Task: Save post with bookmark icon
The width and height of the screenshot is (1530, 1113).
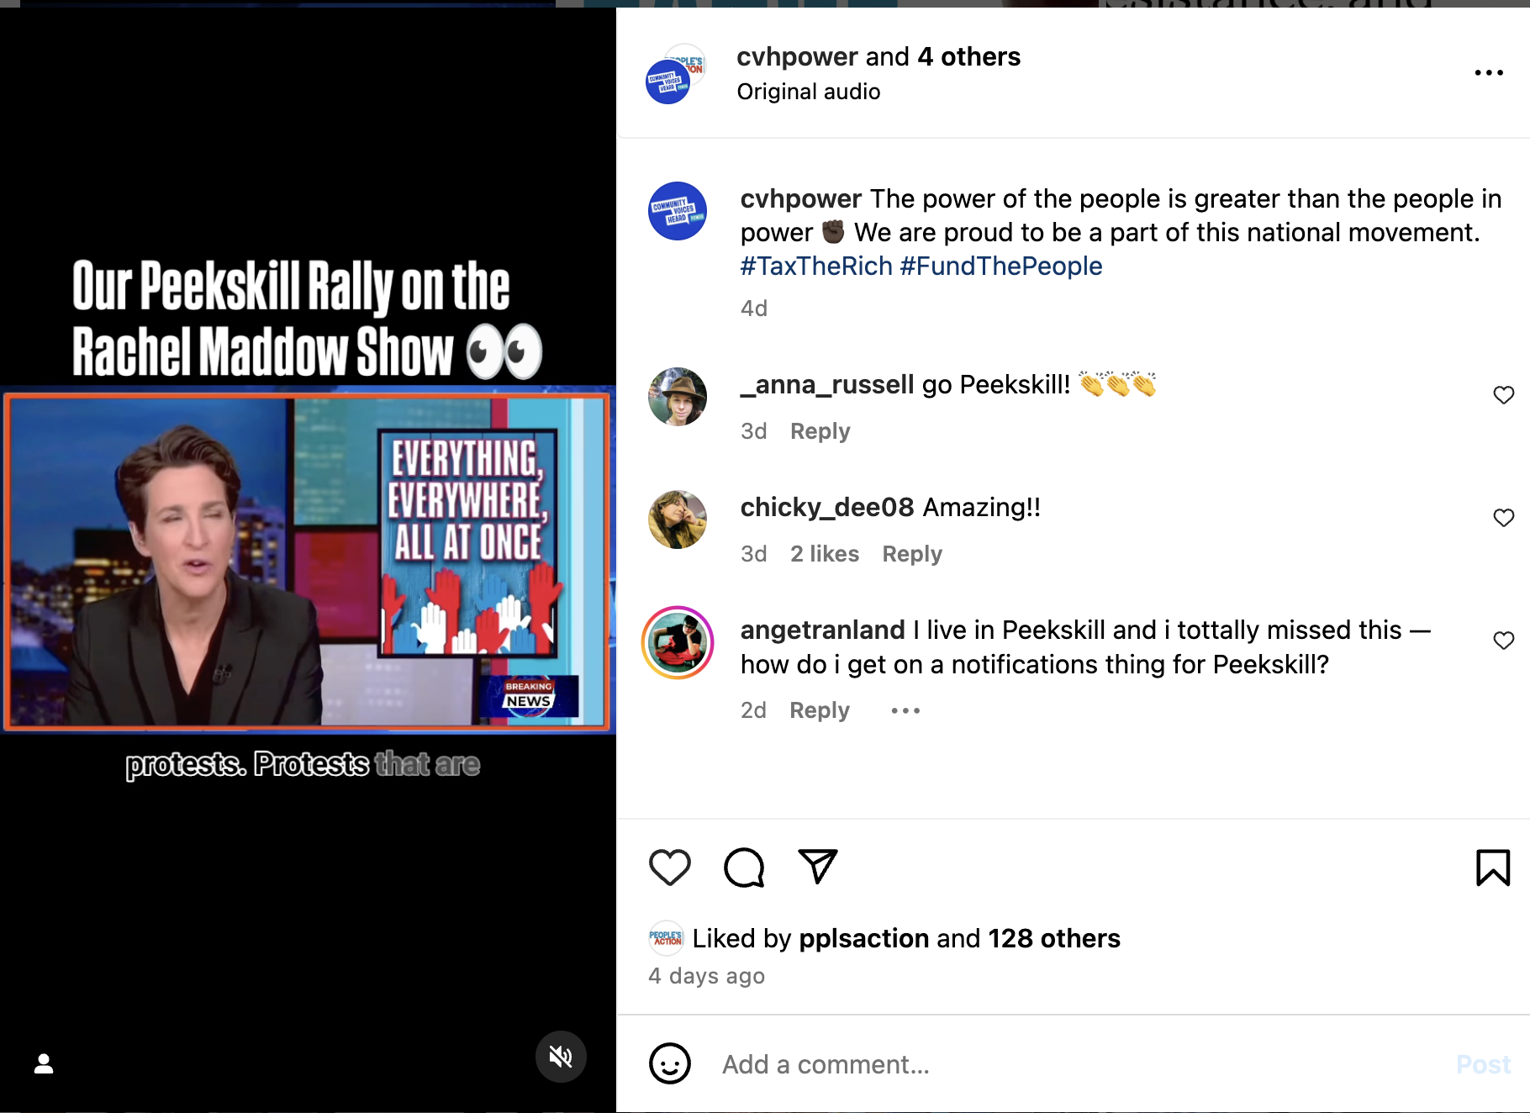Action: [1493, 868]
